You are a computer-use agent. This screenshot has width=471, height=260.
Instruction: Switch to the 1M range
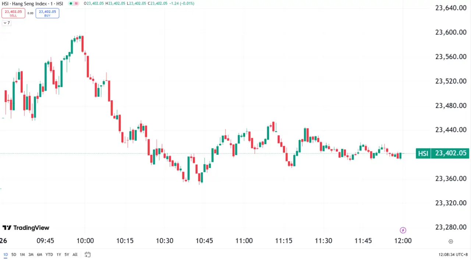(x=22, y=254)
